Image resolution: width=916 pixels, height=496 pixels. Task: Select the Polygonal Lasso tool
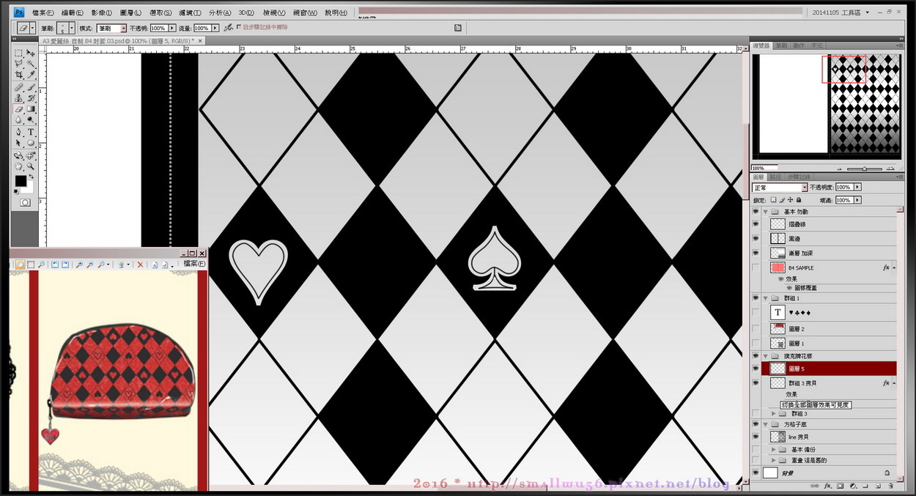[x=19, y=64]
